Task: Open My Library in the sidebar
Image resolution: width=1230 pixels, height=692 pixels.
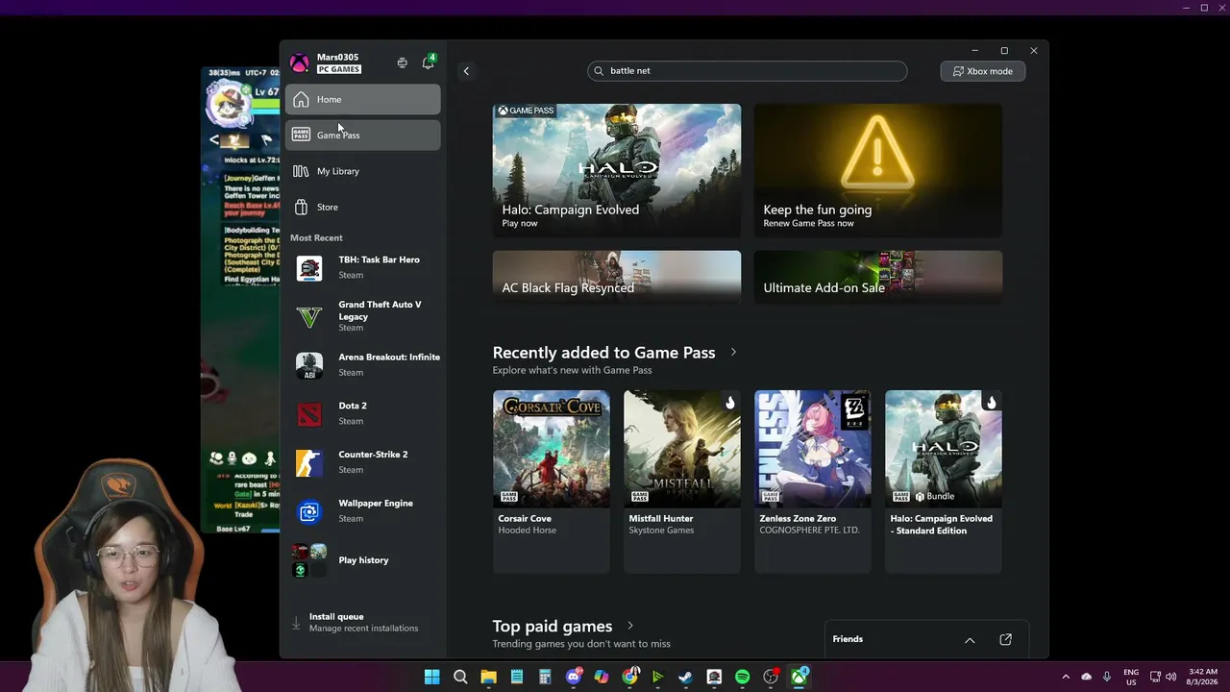Action: coord(362,171)
